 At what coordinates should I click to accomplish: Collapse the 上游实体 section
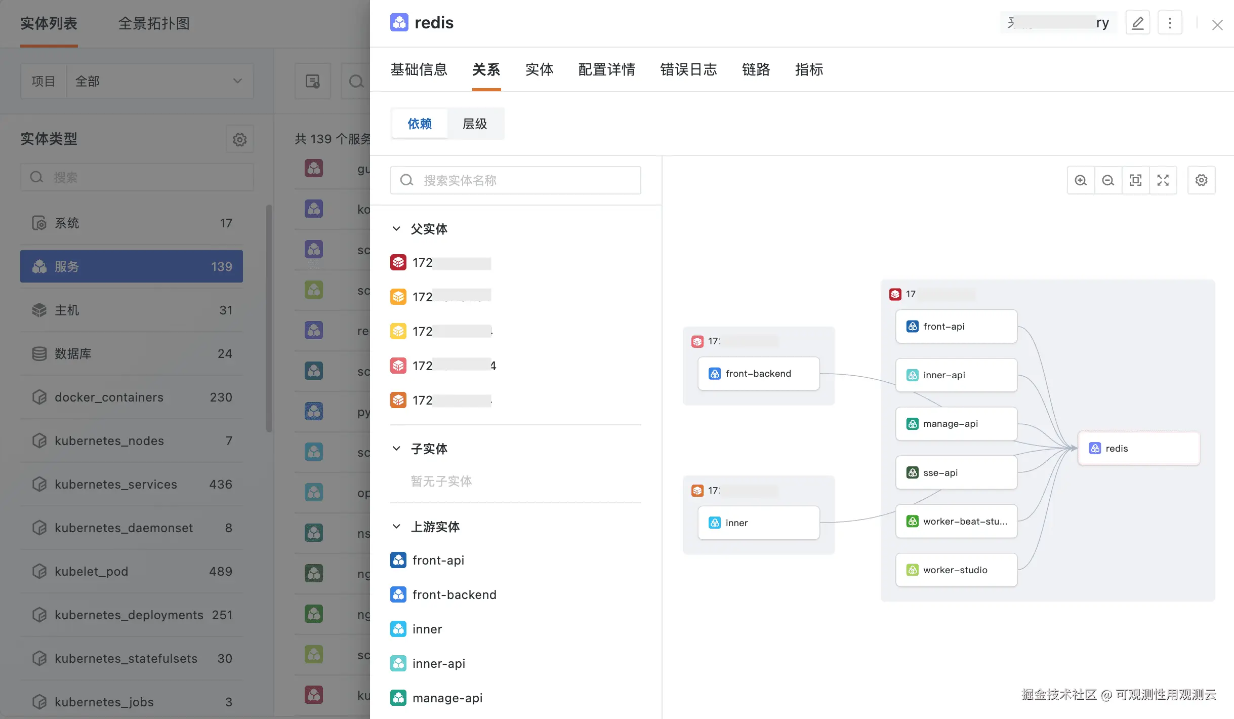pyautogui.click(x=397, y=527)
